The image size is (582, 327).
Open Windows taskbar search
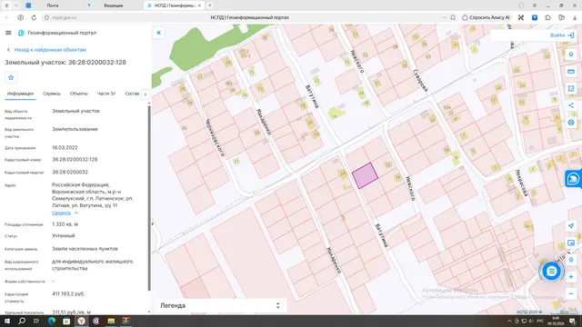(22, 321)
